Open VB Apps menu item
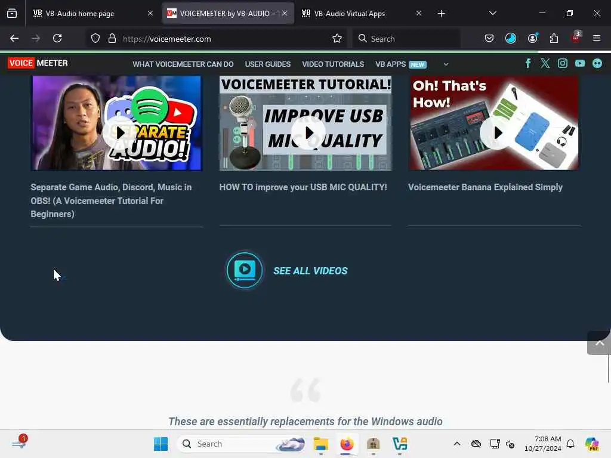 pos(401,64)
